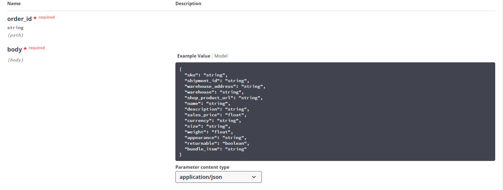Click the "sales_price" float line
This screenshot has width=503, height=190.
tap(216, 115)
